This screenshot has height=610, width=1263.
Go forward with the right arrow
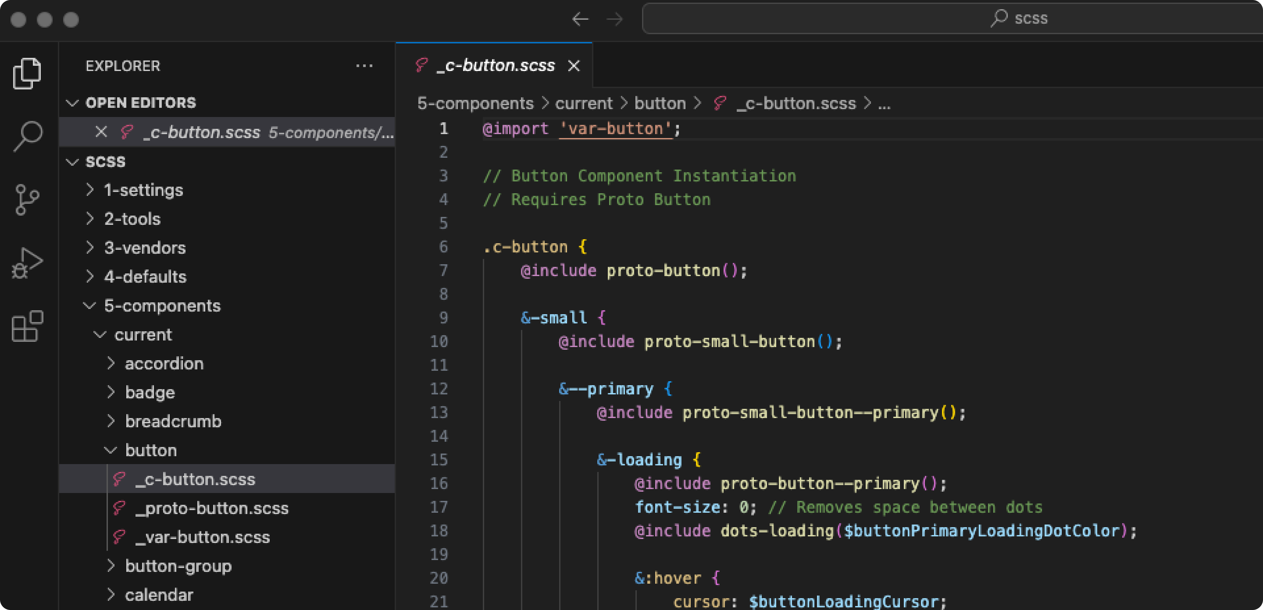(614, 20)
